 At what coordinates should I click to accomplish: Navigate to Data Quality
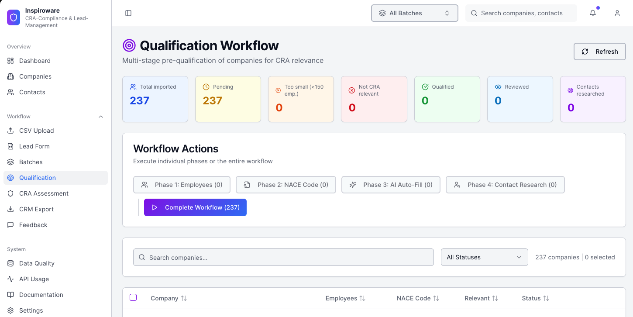coord(37,263)
